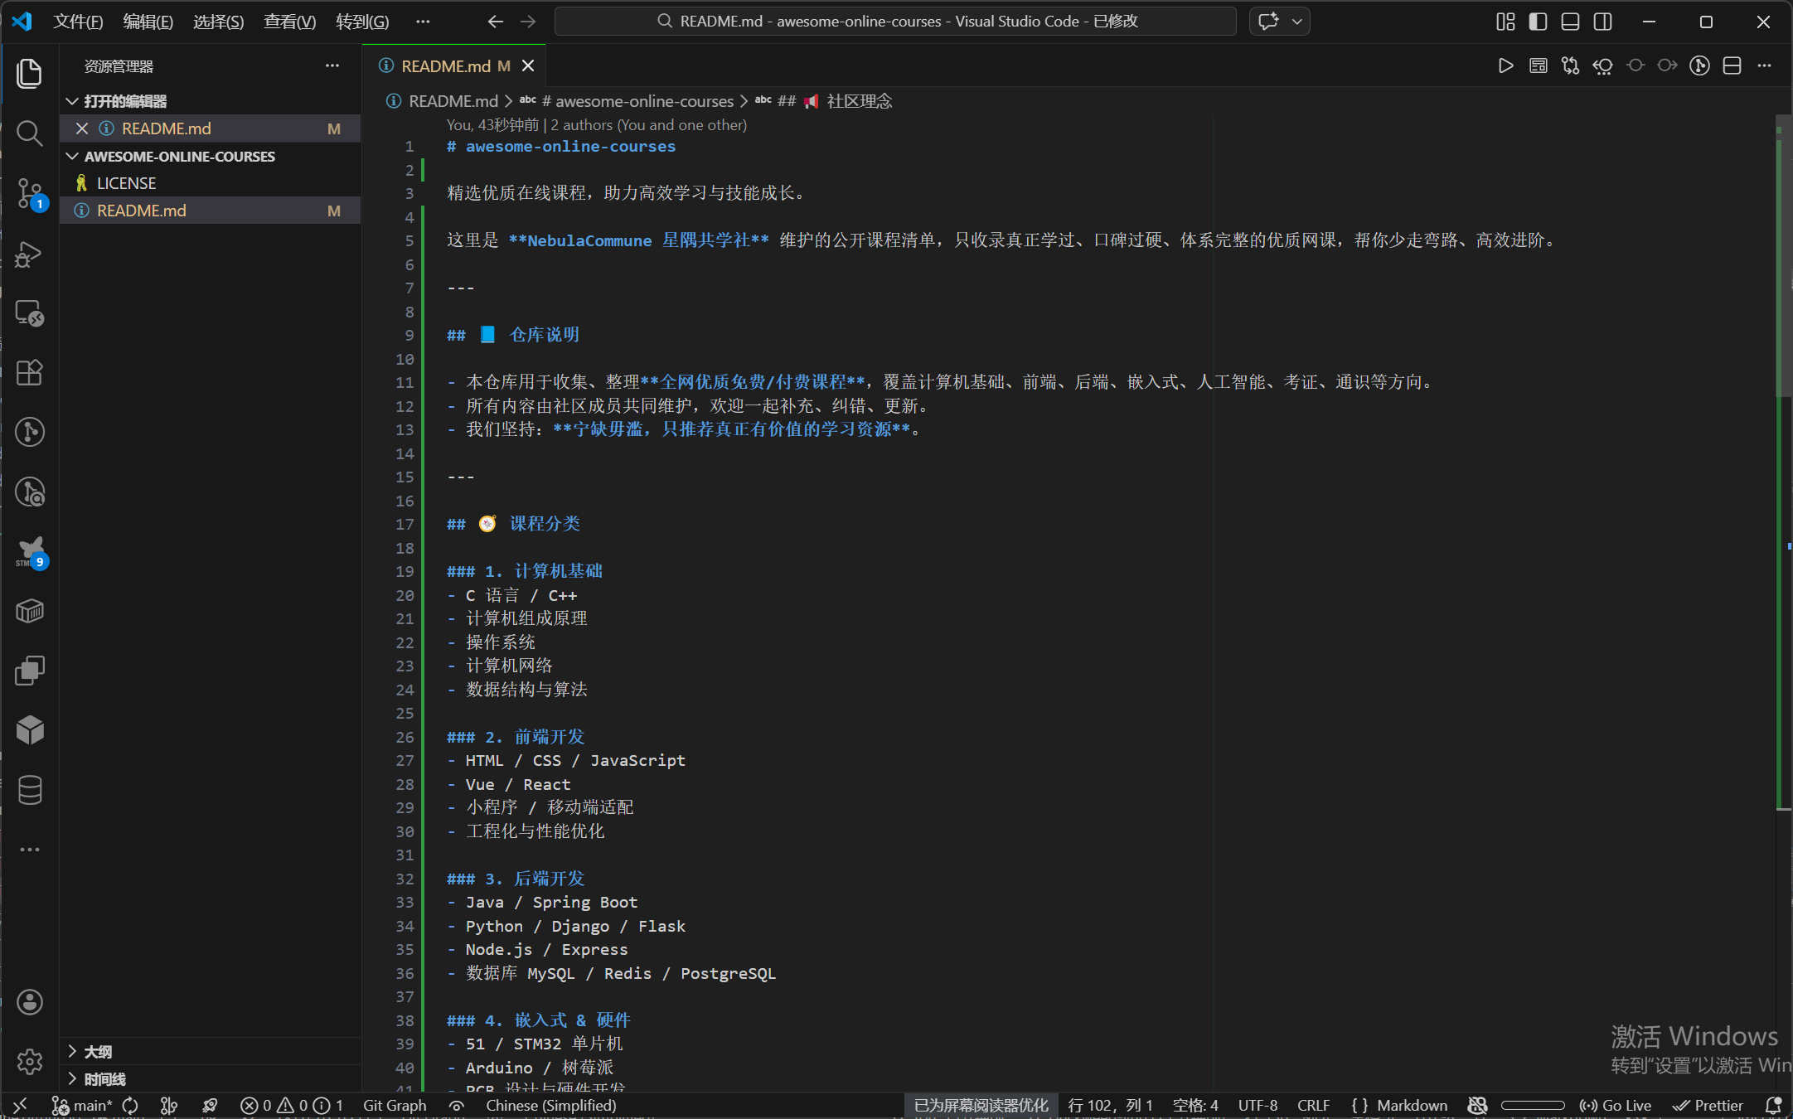
Task: Open Run and Debug view
Action: (x=30, y=254)
